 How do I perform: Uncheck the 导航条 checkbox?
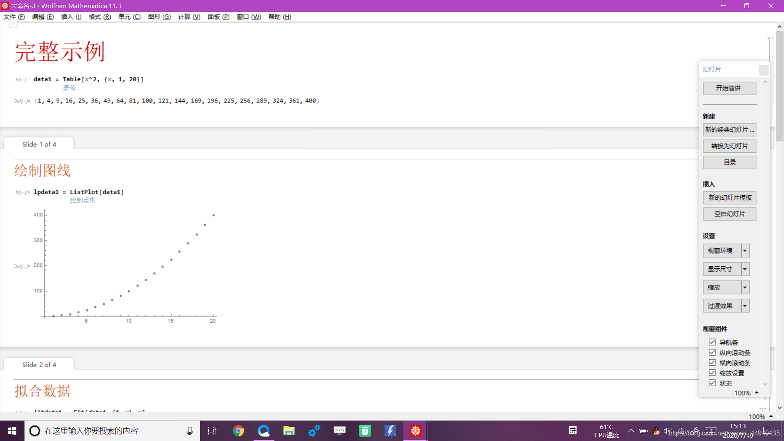[712, 342]
